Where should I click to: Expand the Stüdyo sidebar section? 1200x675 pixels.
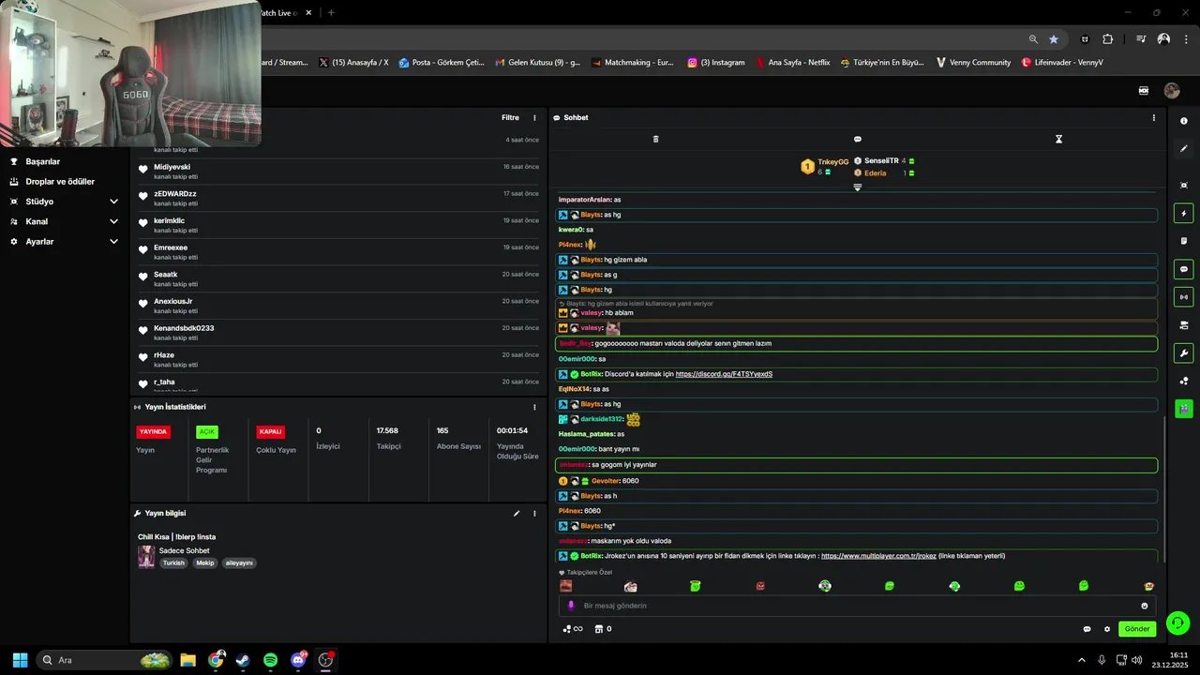click(x=113, y=202)
